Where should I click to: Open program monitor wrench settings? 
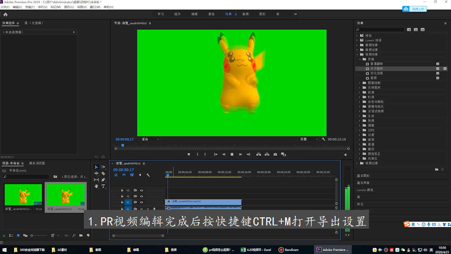point(323,139)
